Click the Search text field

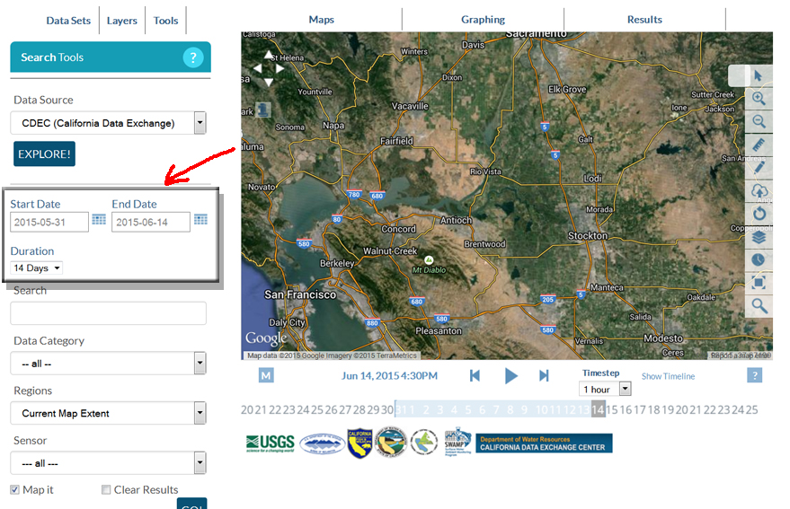point(109,313)
